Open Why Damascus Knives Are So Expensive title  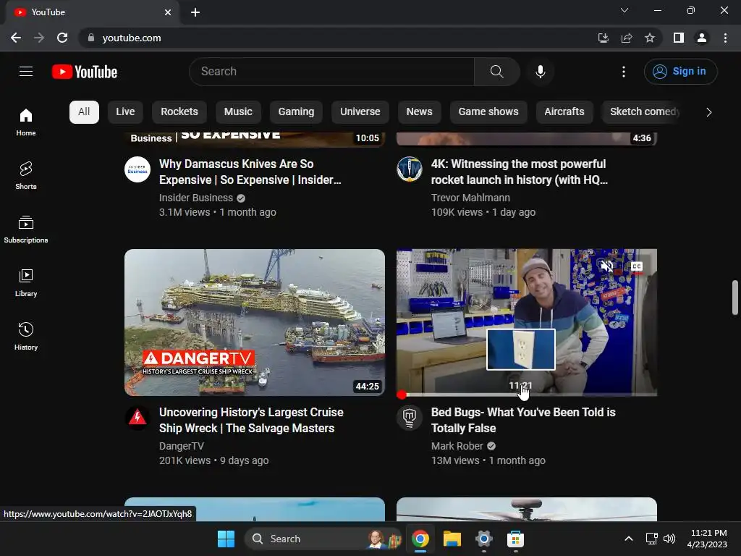point(250,172)
